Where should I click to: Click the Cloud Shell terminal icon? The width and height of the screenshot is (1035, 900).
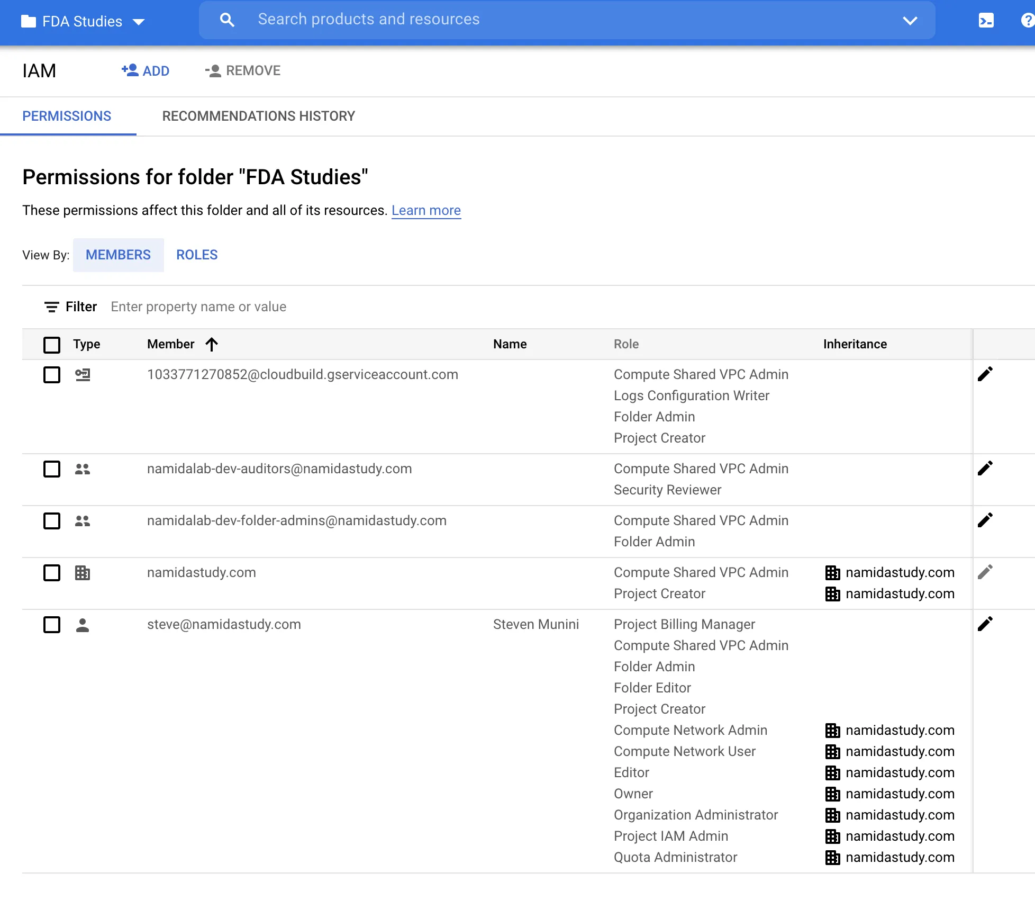pyautogui.click(x=986, y=21)
